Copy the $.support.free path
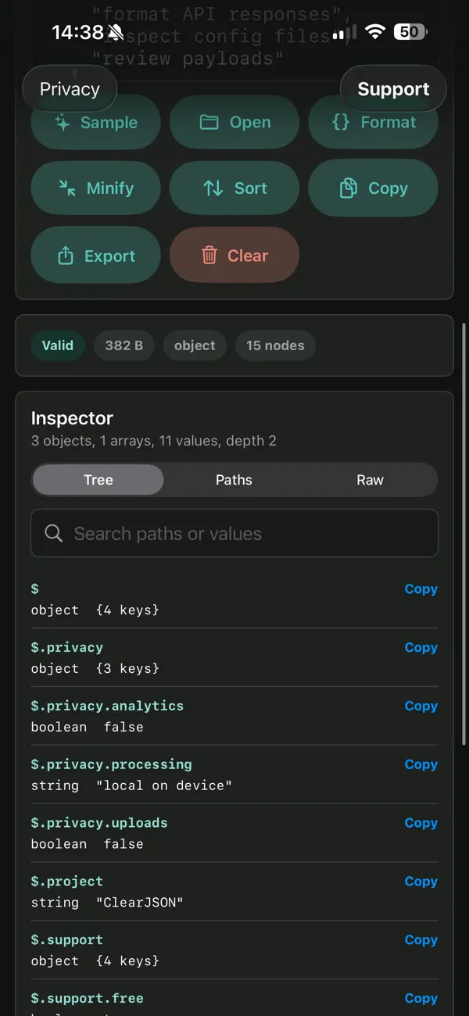 point(421,1000)
